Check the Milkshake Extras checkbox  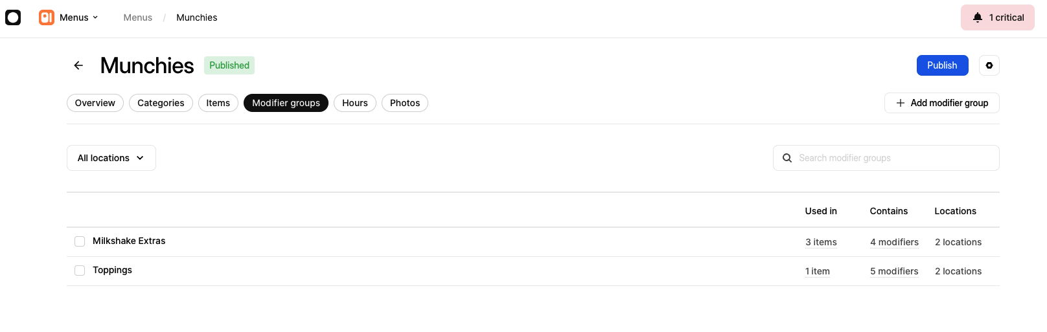80,241
